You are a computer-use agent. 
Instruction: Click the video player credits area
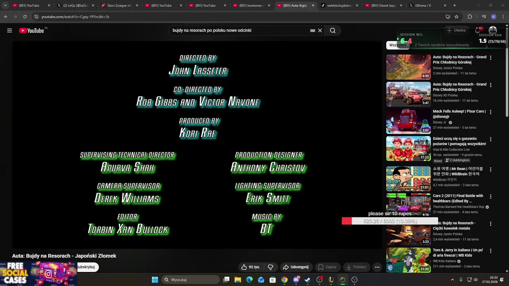[x=197, y=145]
